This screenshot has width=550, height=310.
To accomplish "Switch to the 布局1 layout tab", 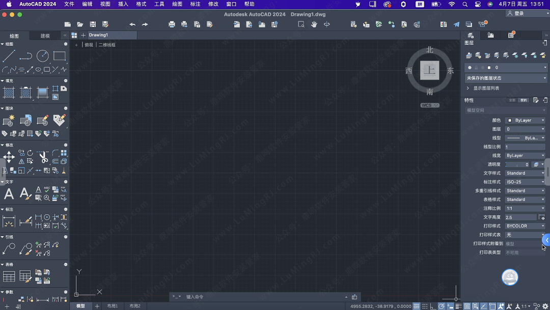I will point(113,306).
